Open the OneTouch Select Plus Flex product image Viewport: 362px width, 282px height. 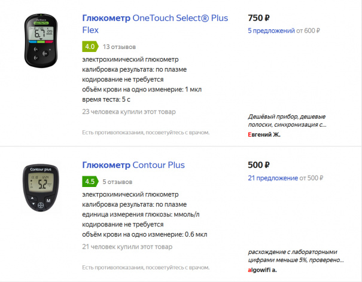click(42, 41)
